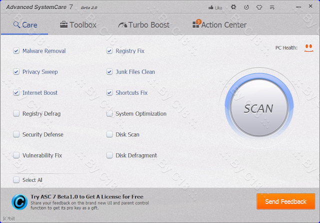The width and height of the screenshot is (320, 223).
Task: Close the Advanced SystemCare window
Action: [x=310, y=7]
